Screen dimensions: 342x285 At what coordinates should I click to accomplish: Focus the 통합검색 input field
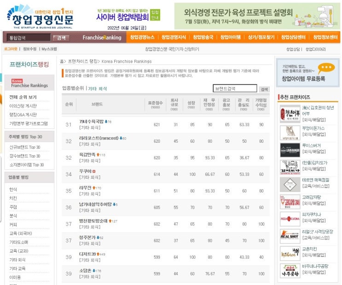[x=29, y=38]
